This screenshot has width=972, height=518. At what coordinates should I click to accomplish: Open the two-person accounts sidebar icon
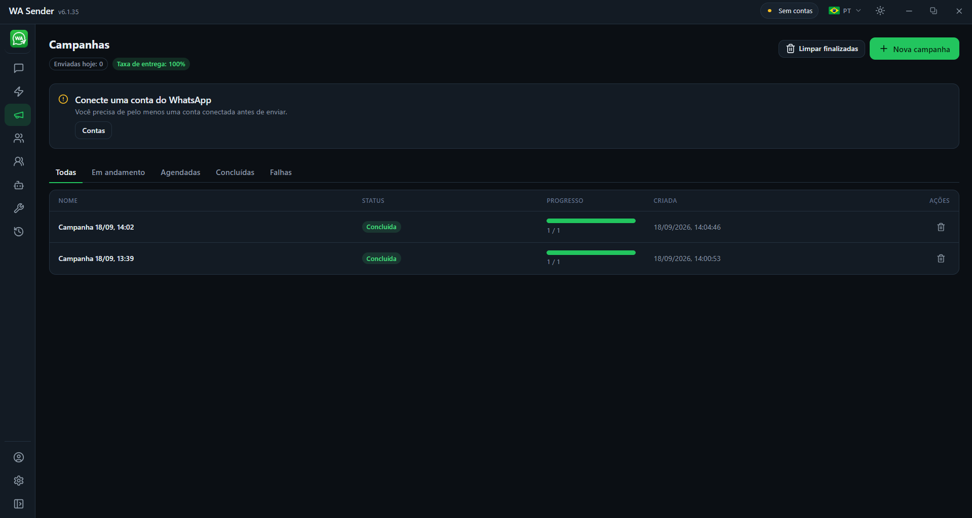point(19,161)
